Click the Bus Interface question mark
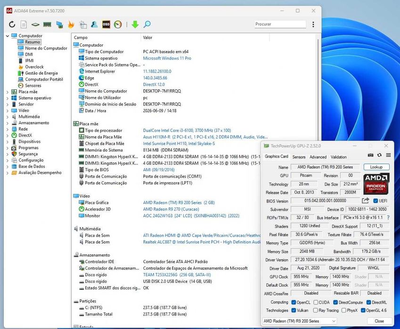 [x=388, y=217]
